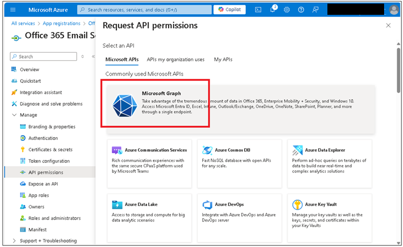Go to App registrations breadcrumb link
The width and height of the screenshot is (403, 247).
point(61,24)
